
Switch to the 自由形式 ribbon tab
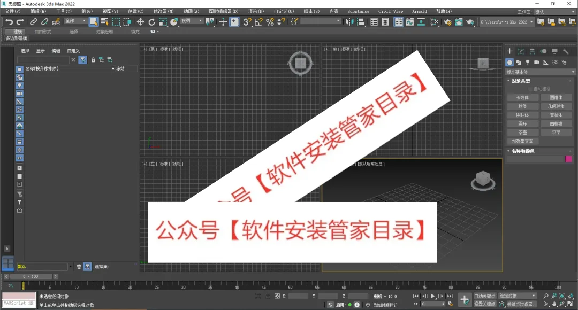pos(43,32)
